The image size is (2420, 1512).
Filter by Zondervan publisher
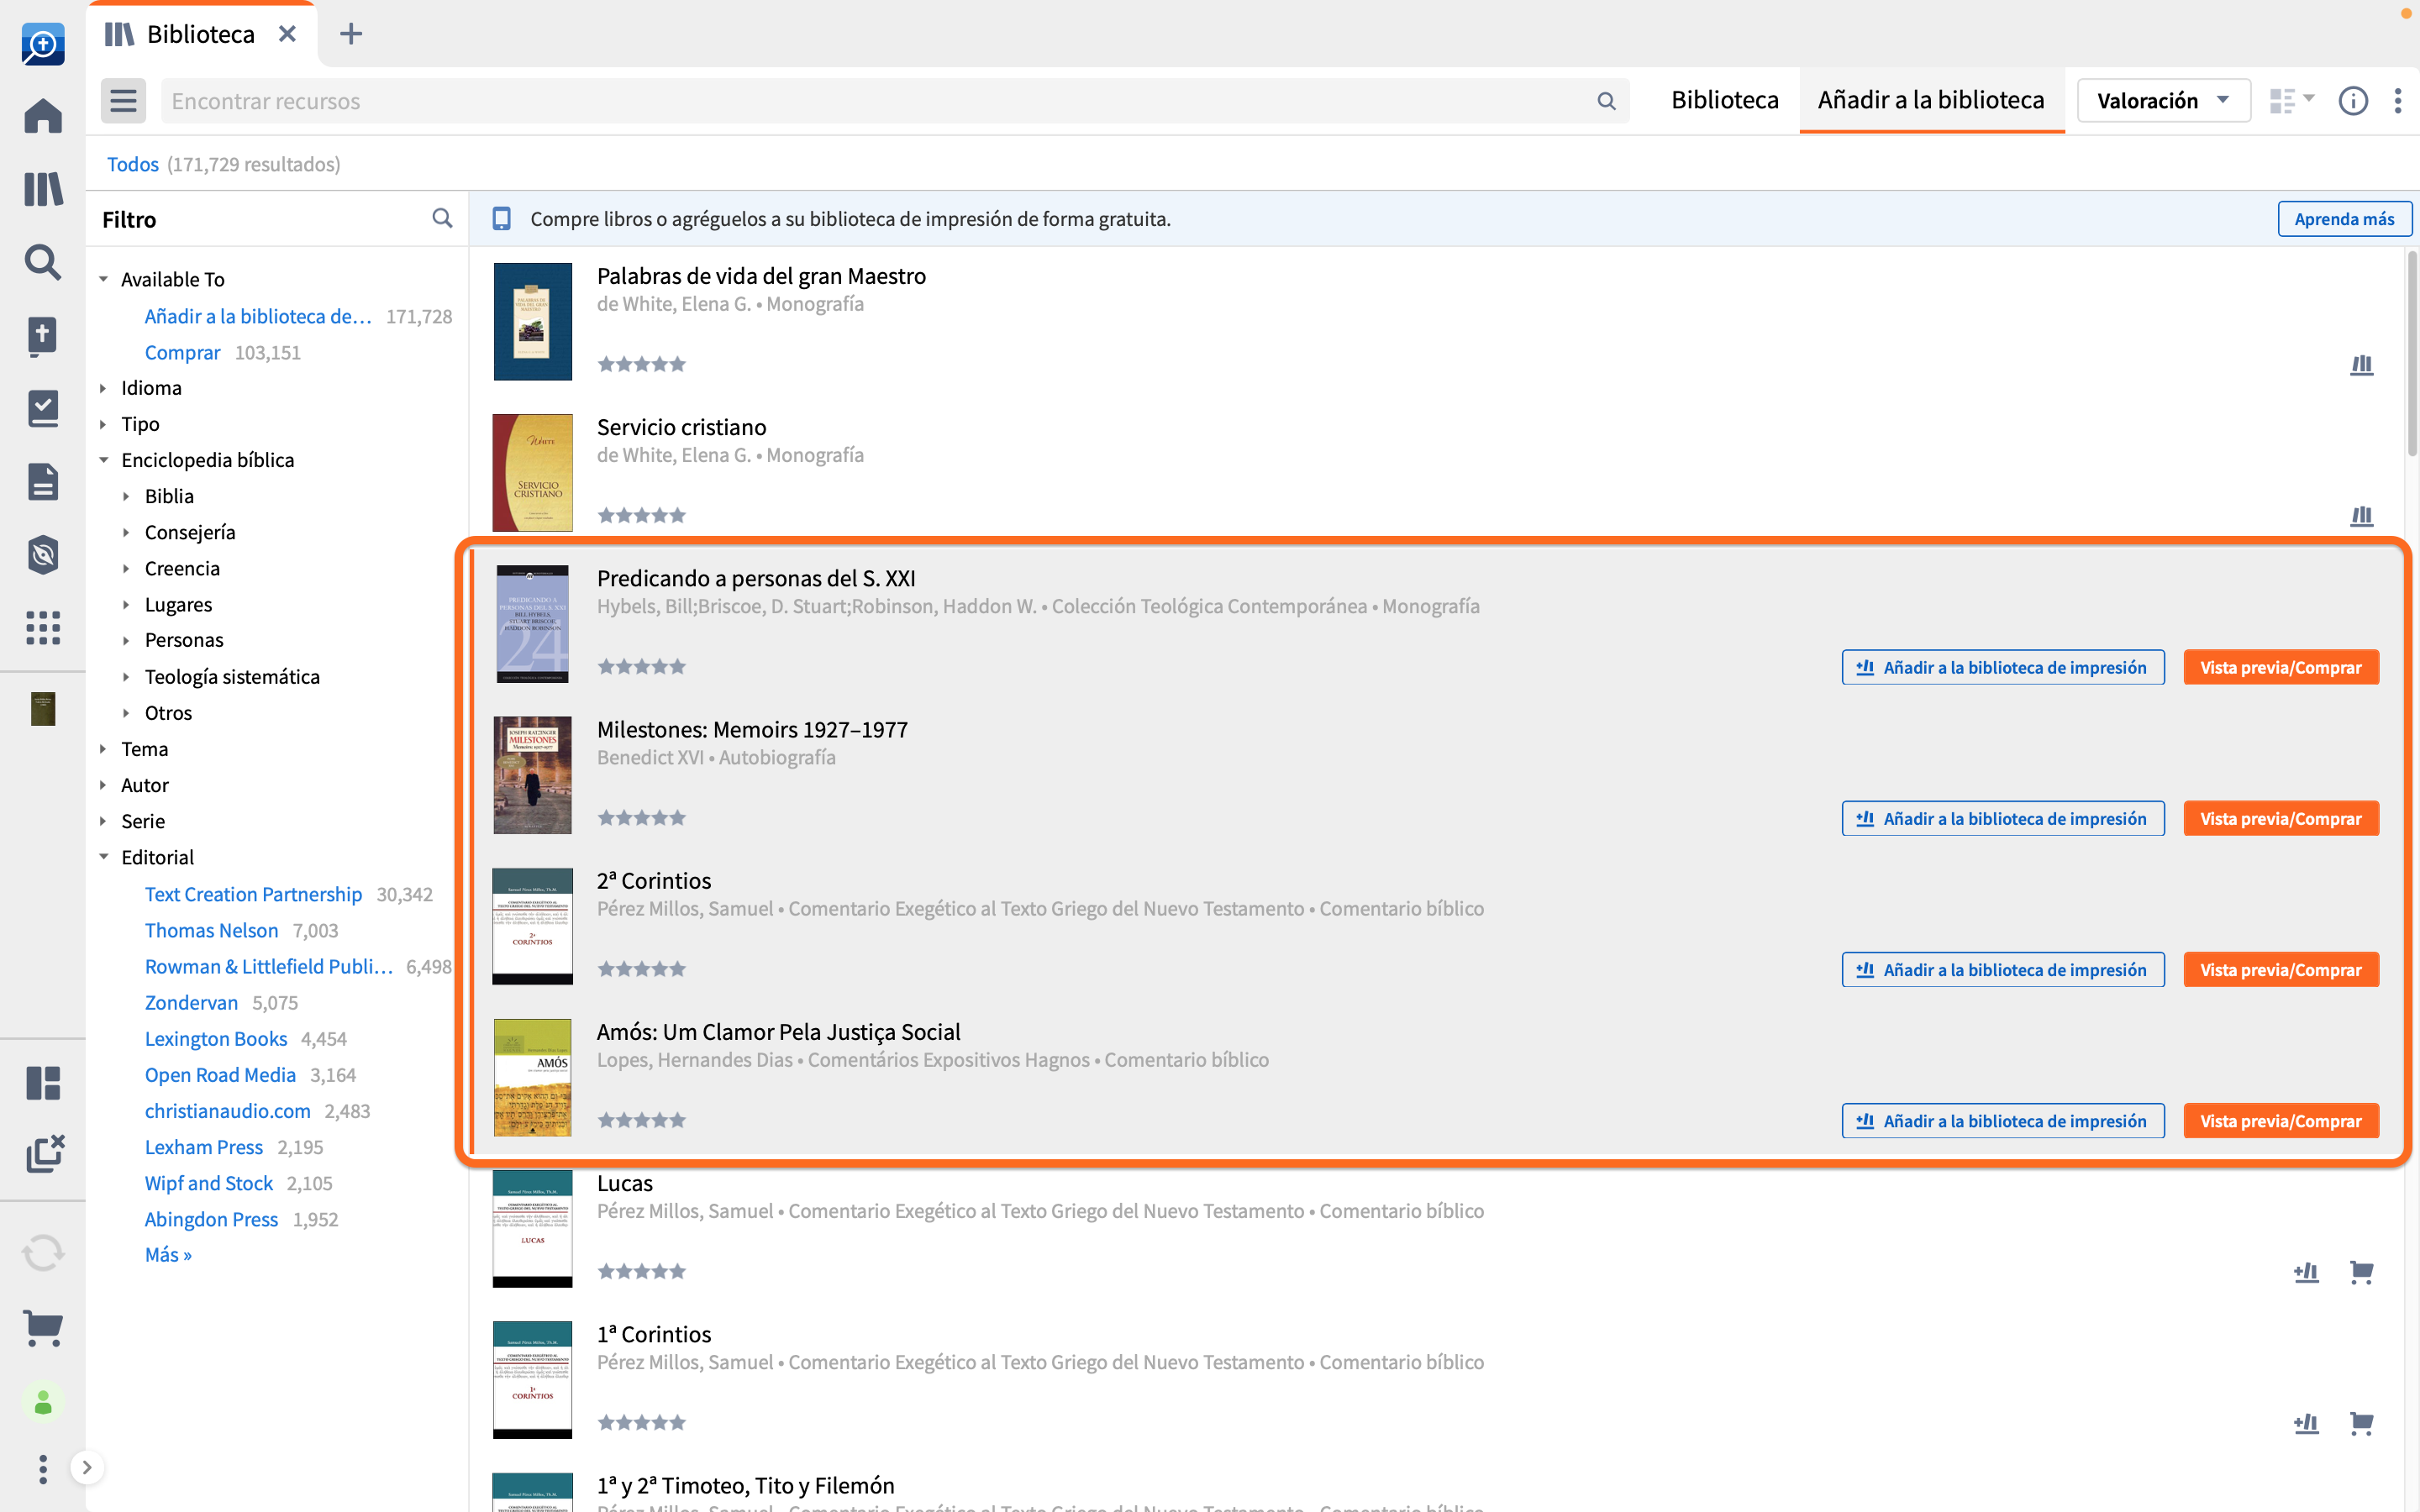pyautogui.click(x=191, y=1002)
